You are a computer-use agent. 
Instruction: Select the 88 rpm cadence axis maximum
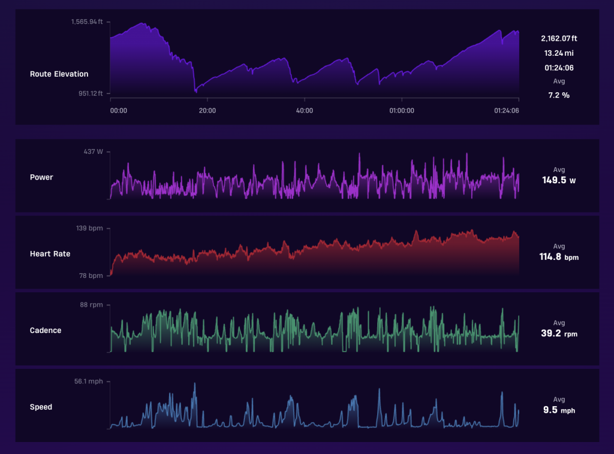pos(91,305)
